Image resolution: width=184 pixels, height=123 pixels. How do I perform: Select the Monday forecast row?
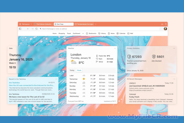pos(92,89)
